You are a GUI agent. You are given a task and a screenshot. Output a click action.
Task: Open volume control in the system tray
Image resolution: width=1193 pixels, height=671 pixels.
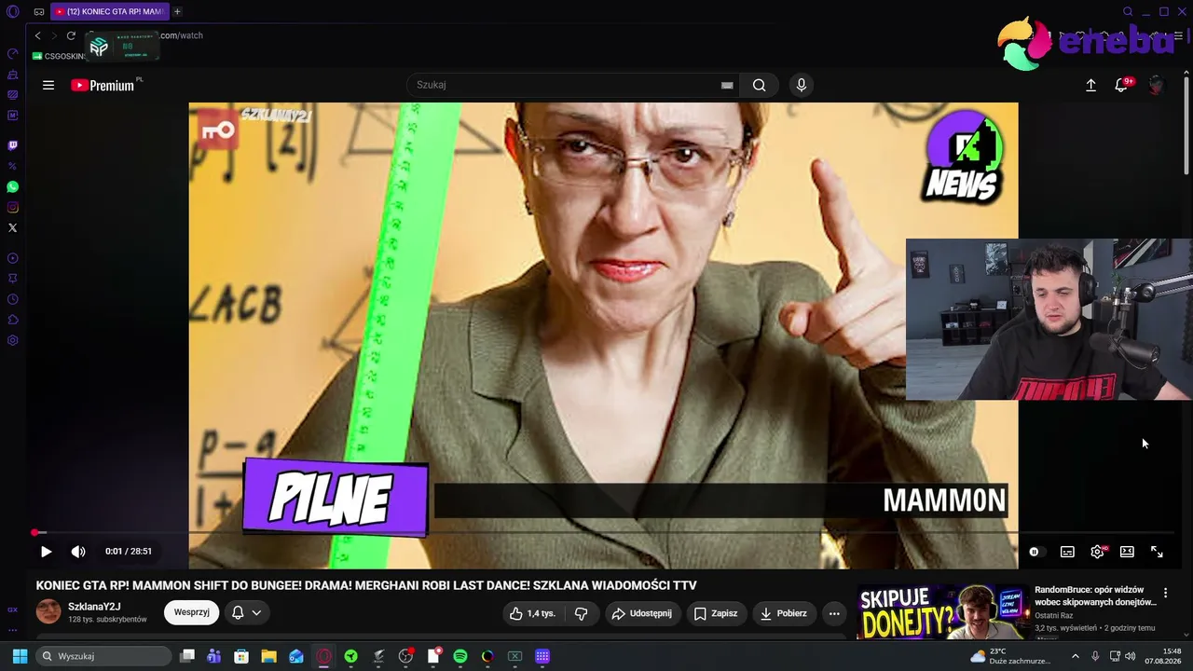pyautogui.click(x=1130, y=656)
